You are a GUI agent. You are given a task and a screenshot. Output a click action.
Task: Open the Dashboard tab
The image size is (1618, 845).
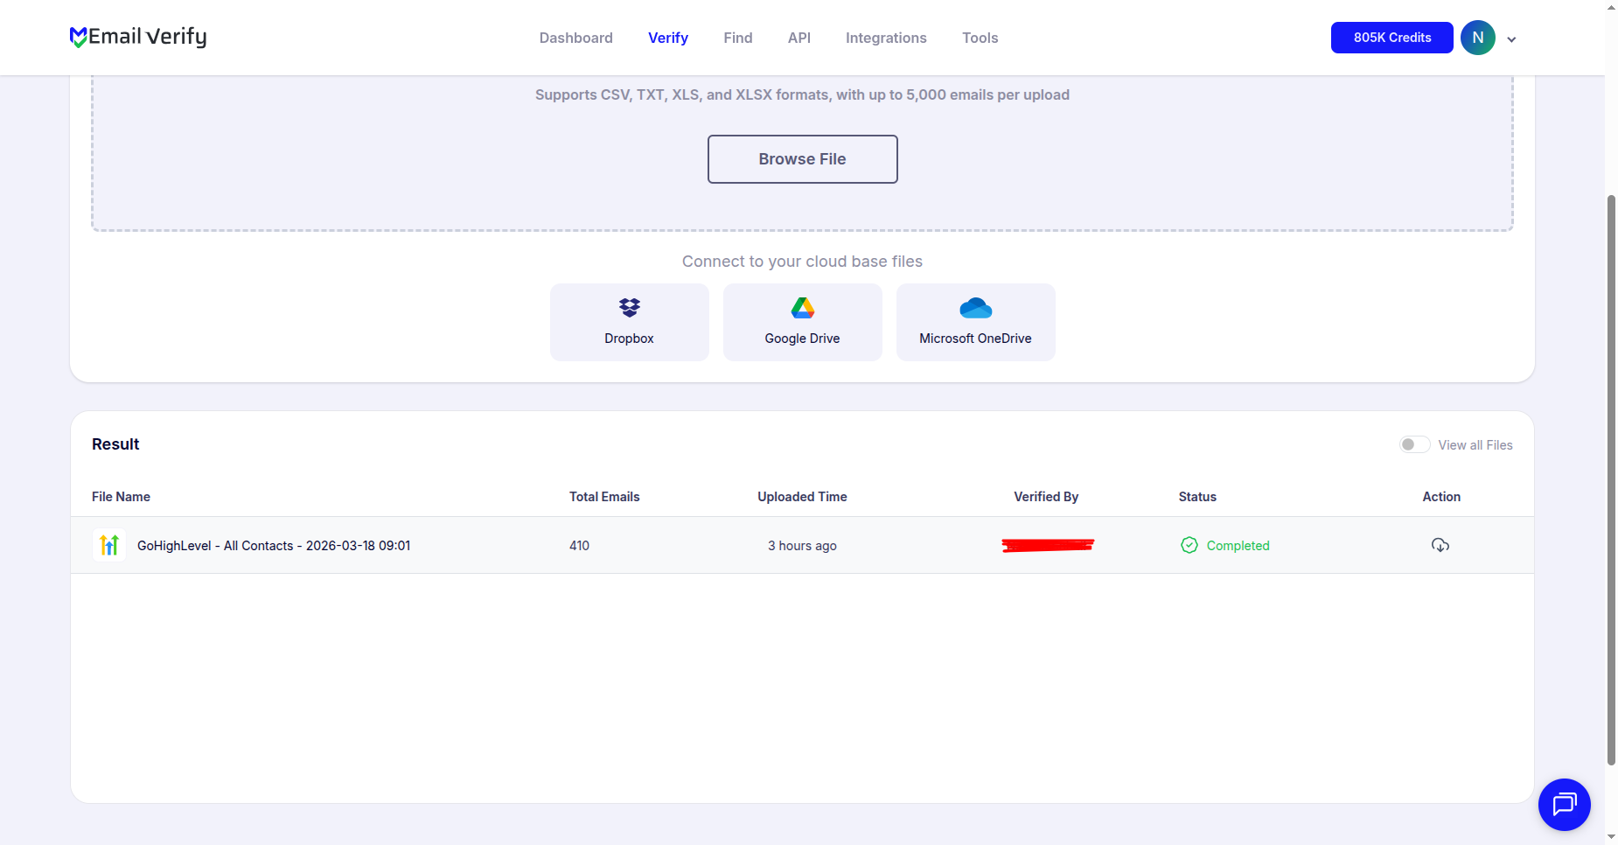[575, 38]
